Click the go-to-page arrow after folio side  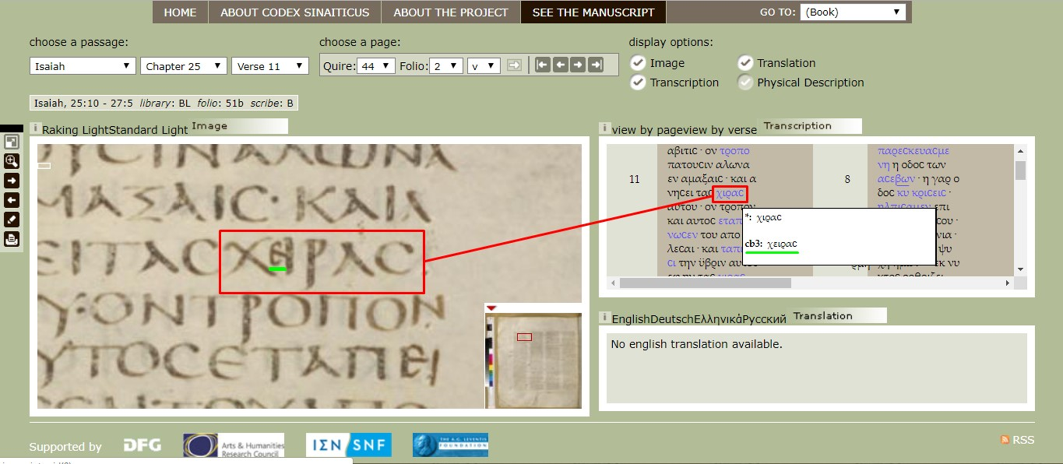coord(514,65)
